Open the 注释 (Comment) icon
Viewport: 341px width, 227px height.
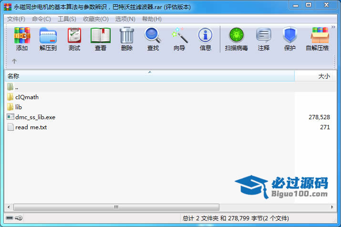coord(264,35)
